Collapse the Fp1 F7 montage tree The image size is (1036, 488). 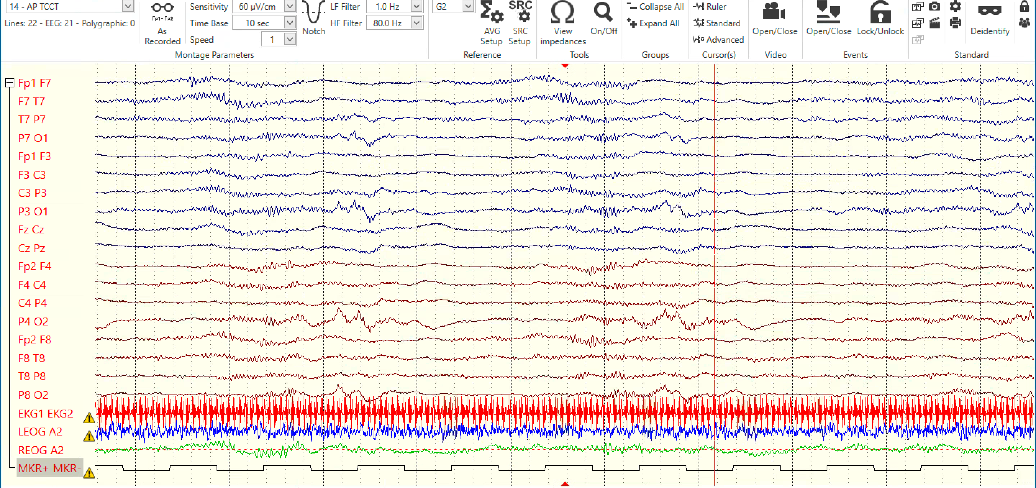pos(10,83)
